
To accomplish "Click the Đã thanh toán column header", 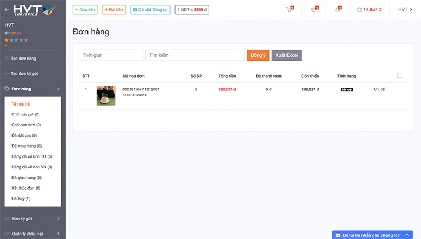I will [x=268, y=76].
